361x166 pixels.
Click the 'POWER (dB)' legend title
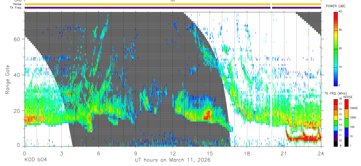336,6
